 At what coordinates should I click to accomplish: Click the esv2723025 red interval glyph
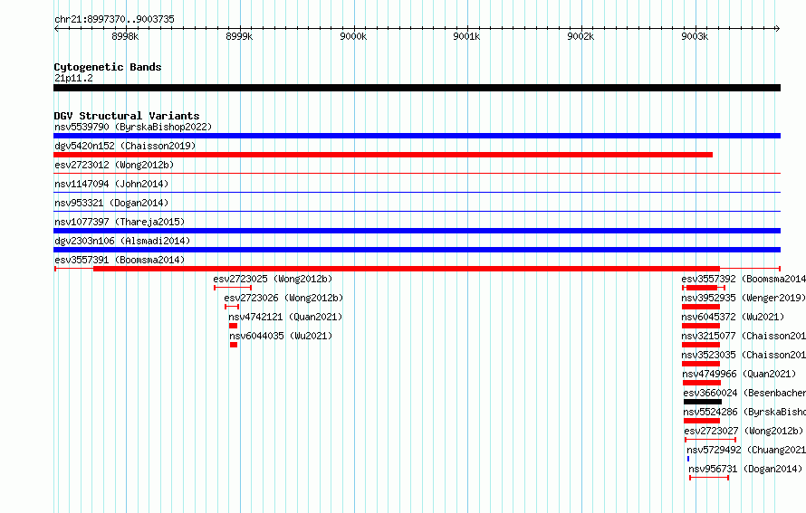pos(233,288)
